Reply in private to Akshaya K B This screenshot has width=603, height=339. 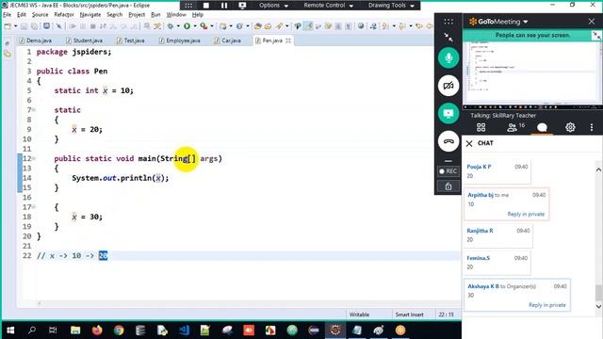click(x=546, y=305)
